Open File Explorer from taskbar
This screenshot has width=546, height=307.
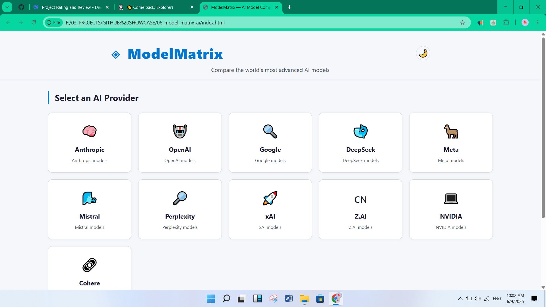tap(304, 298)
